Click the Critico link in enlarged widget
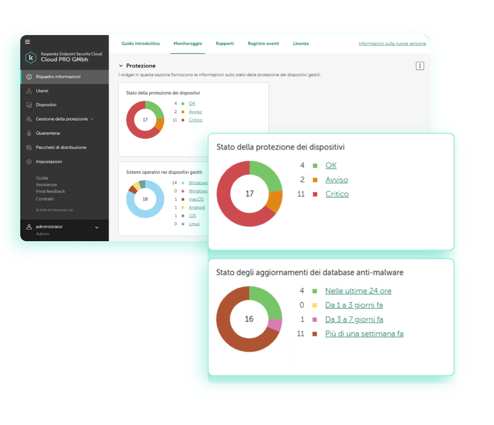 tap(337, 194)
